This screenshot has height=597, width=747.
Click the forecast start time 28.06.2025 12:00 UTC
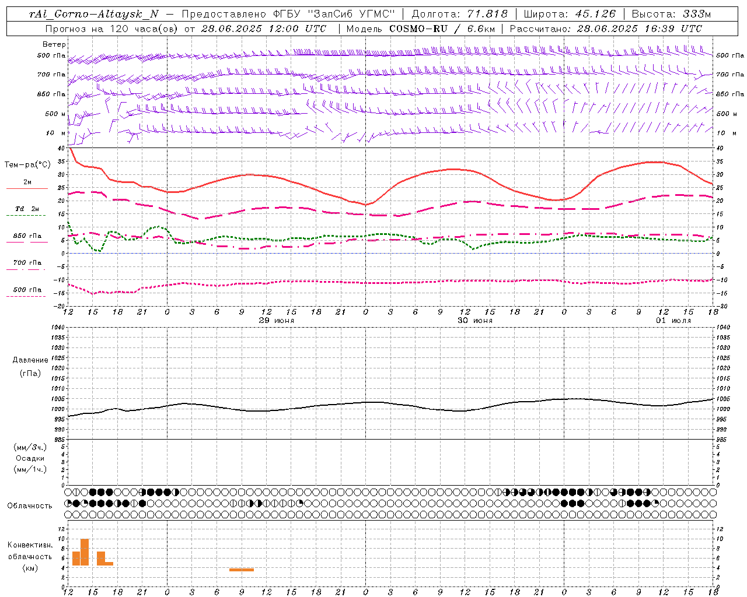[264, 29]
